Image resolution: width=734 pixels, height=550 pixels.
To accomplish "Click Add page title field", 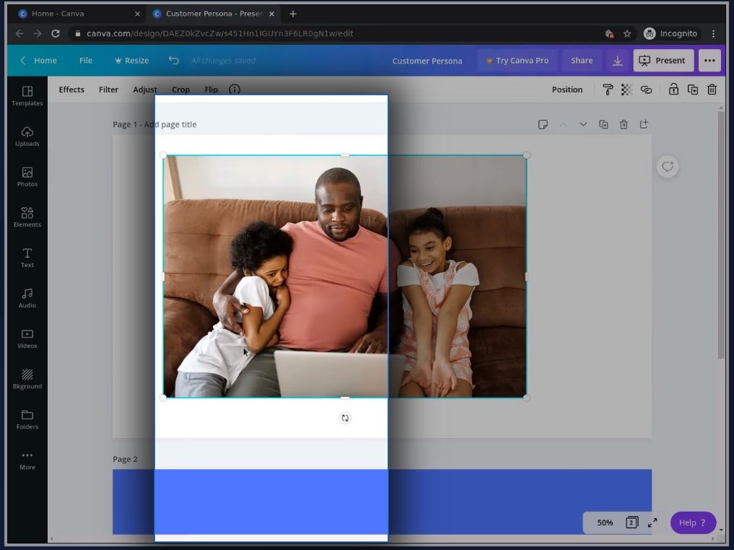I will [x=170, y=125].
